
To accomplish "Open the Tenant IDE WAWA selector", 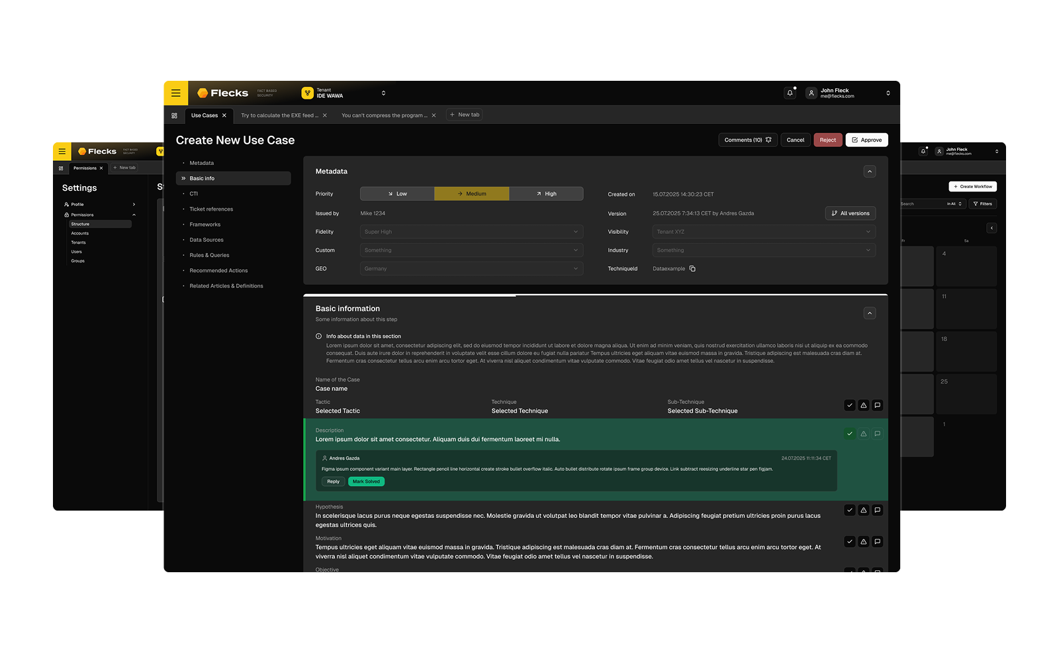I will (344, 93).
